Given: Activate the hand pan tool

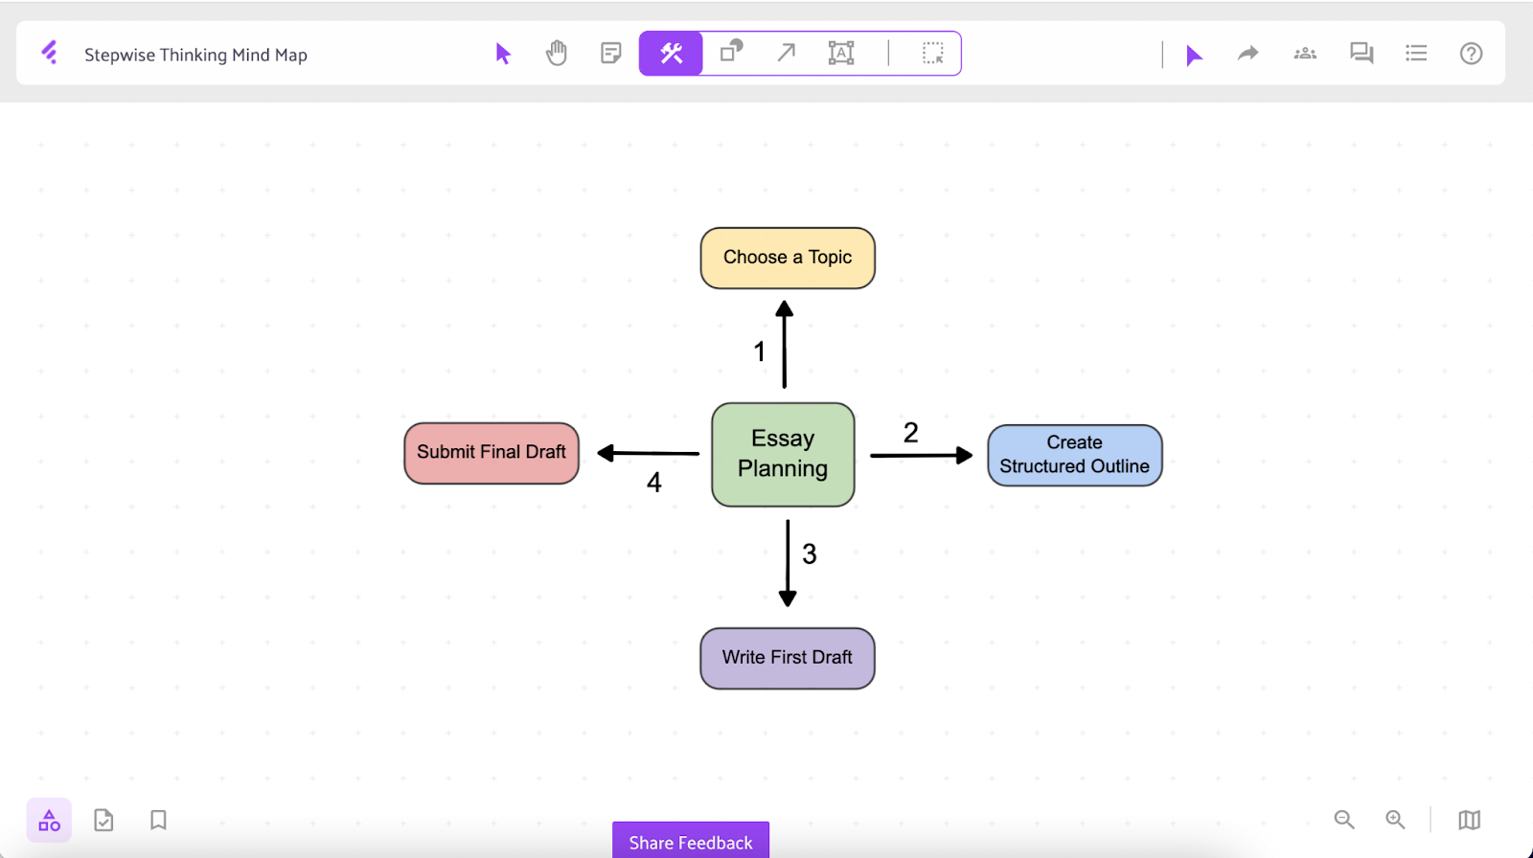Looking at the screenshot, I should pyautogui.click(x=557, y=53).
